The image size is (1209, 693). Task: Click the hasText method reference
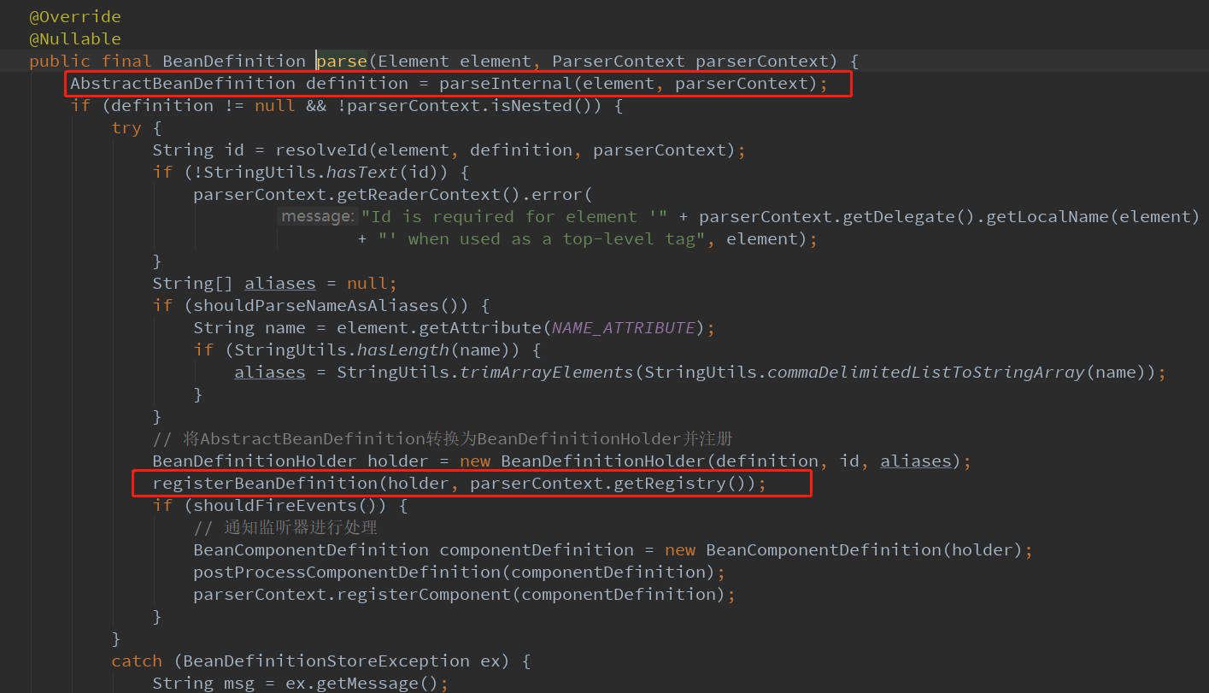point(362,172)
